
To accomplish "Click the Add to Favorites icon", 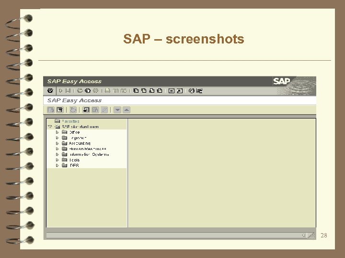I will 86,110.
